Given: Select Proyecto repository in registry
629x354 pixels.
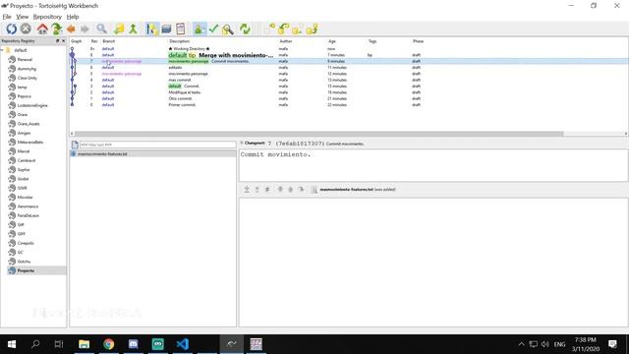Looking at the screenshot, I should coord(26,270).
